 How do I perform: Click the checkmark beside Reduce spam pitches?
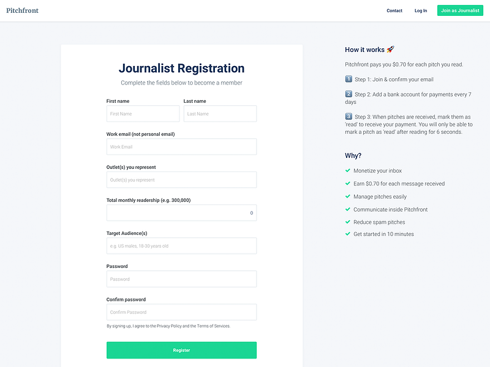click(347, 222)
